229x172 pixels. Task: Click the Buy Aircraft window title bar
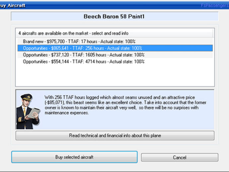[x=114, y=6]
